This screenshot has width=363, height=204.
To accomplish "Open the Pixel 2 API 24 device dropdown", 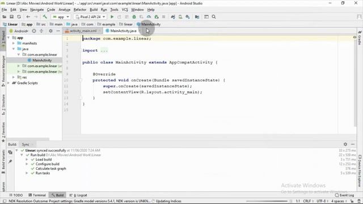I will (90, 17).
